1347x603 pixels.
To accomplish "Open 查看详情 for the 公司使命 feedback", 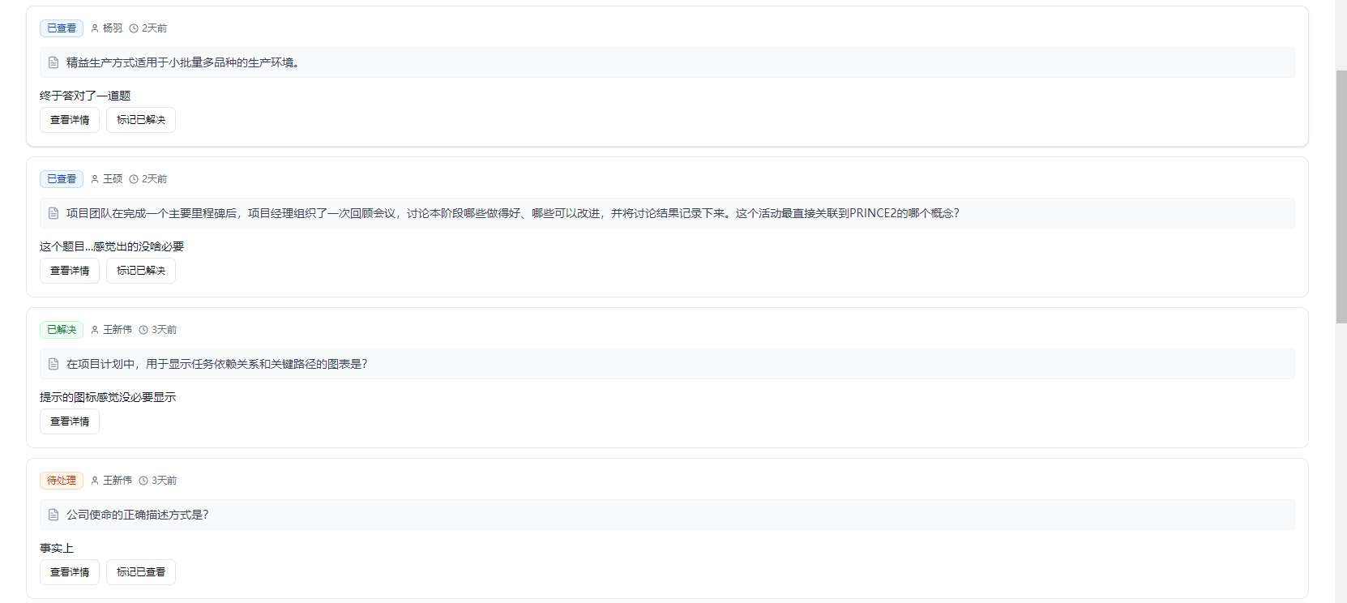I will tap(70, 572).
